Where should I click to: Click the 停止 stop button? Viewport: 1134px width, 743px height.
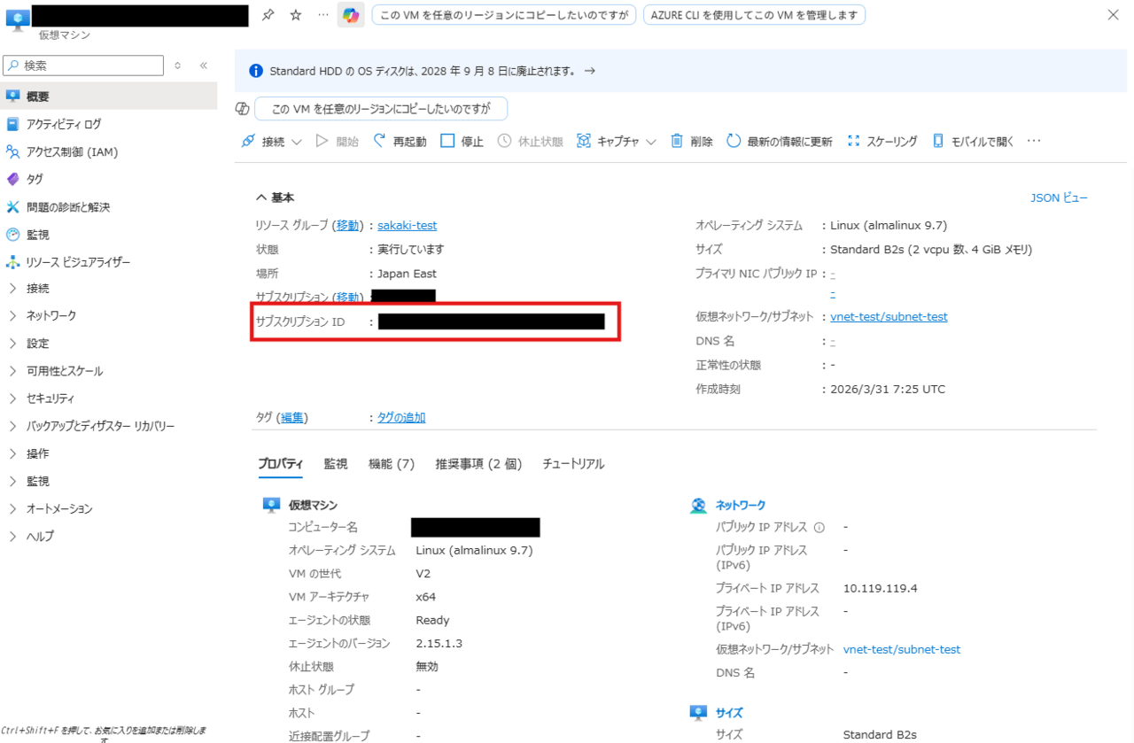[462, 142]
